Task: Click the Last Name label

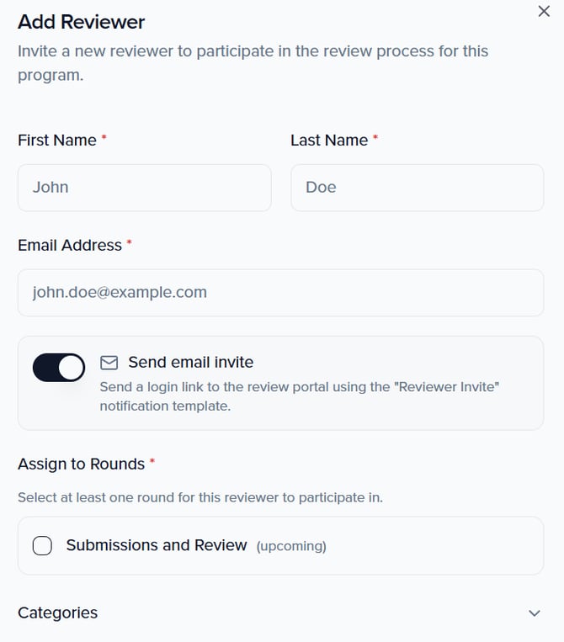Action: tap(329, 141)
